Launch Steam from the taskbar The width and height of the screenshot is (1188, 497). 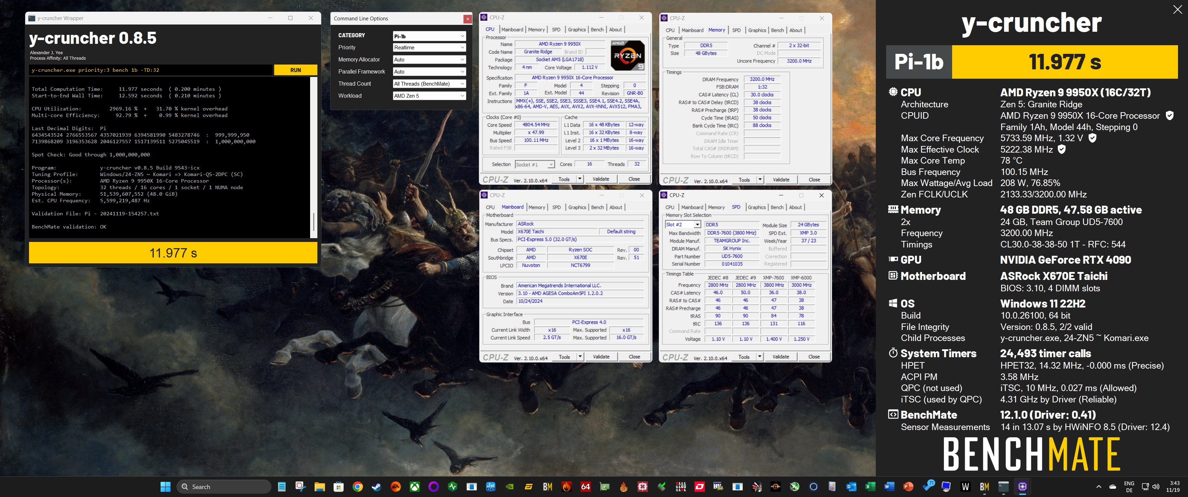click(x=376, y=486)
